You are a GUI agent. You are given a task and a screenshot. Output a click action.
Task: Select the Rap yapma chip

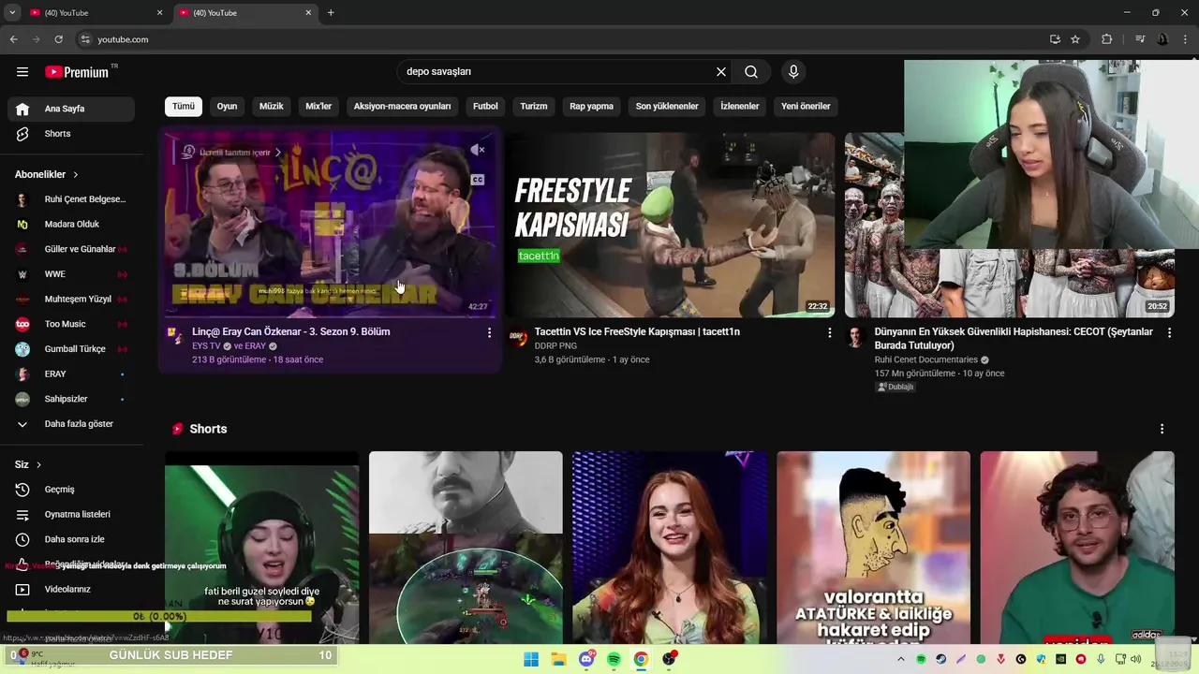point(592,107)
